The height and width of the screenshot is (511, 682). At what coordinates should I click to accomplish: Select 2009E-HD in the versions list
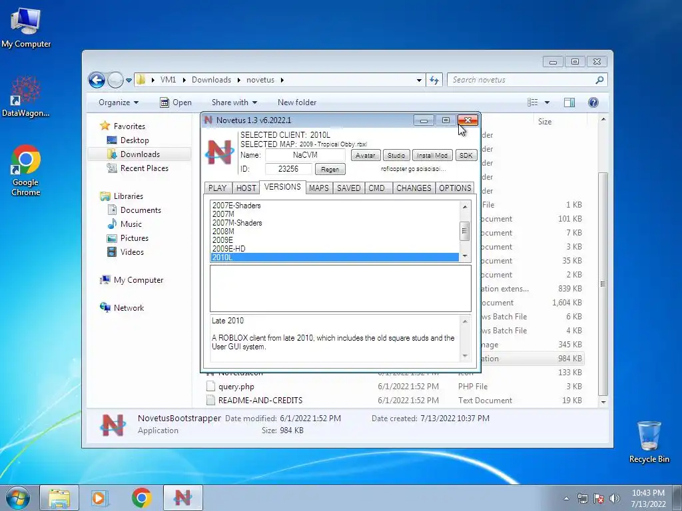point(334,249)
